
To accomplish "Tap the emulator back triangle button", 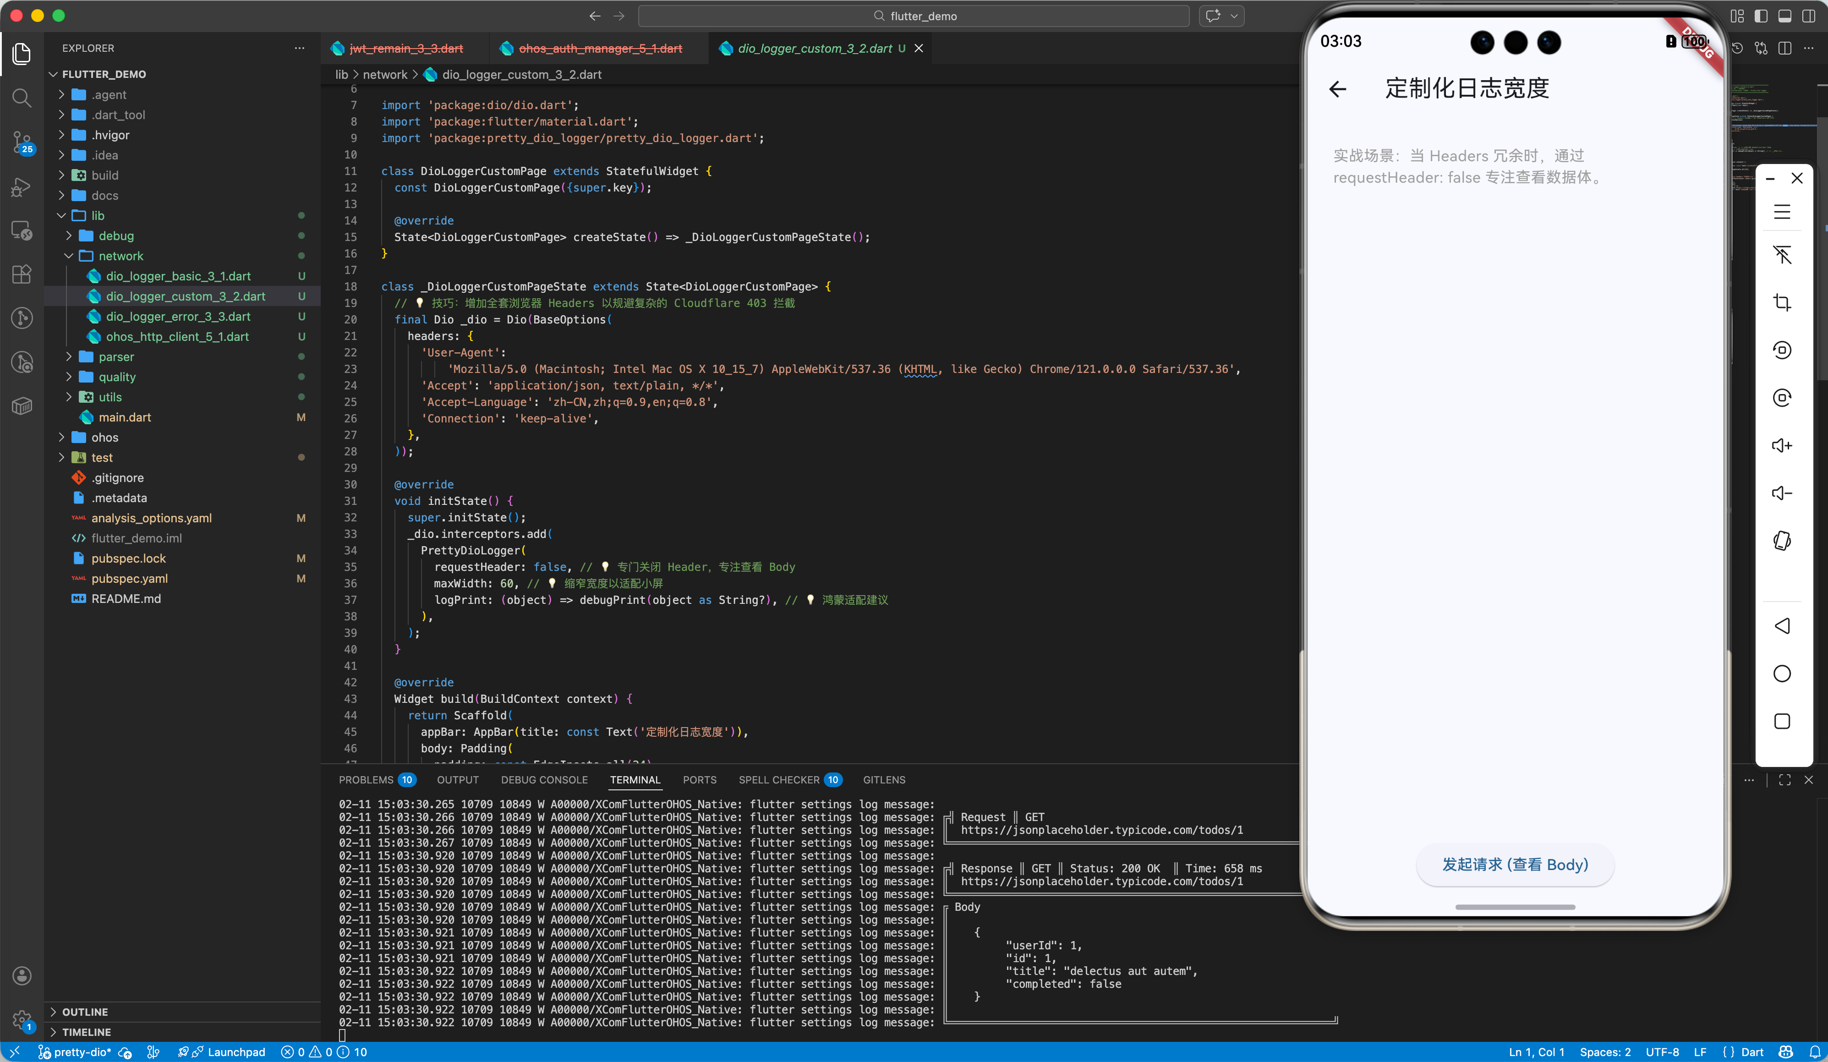I will (1782, 626).
